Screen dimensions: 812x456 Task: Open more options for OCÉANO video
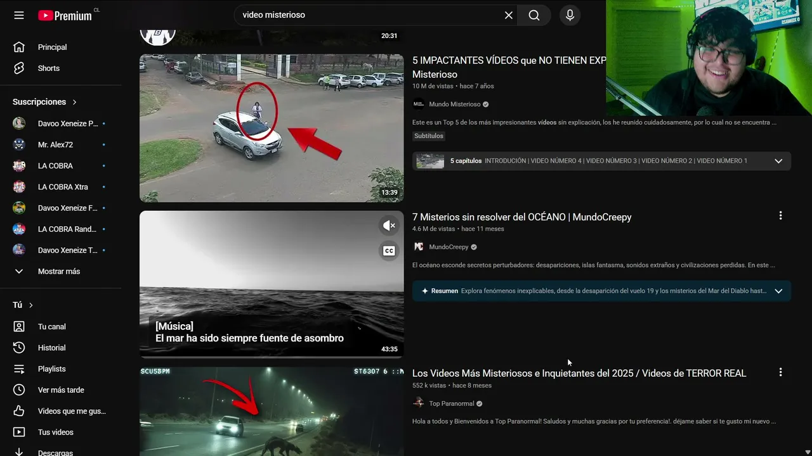(x=780, y=216)
